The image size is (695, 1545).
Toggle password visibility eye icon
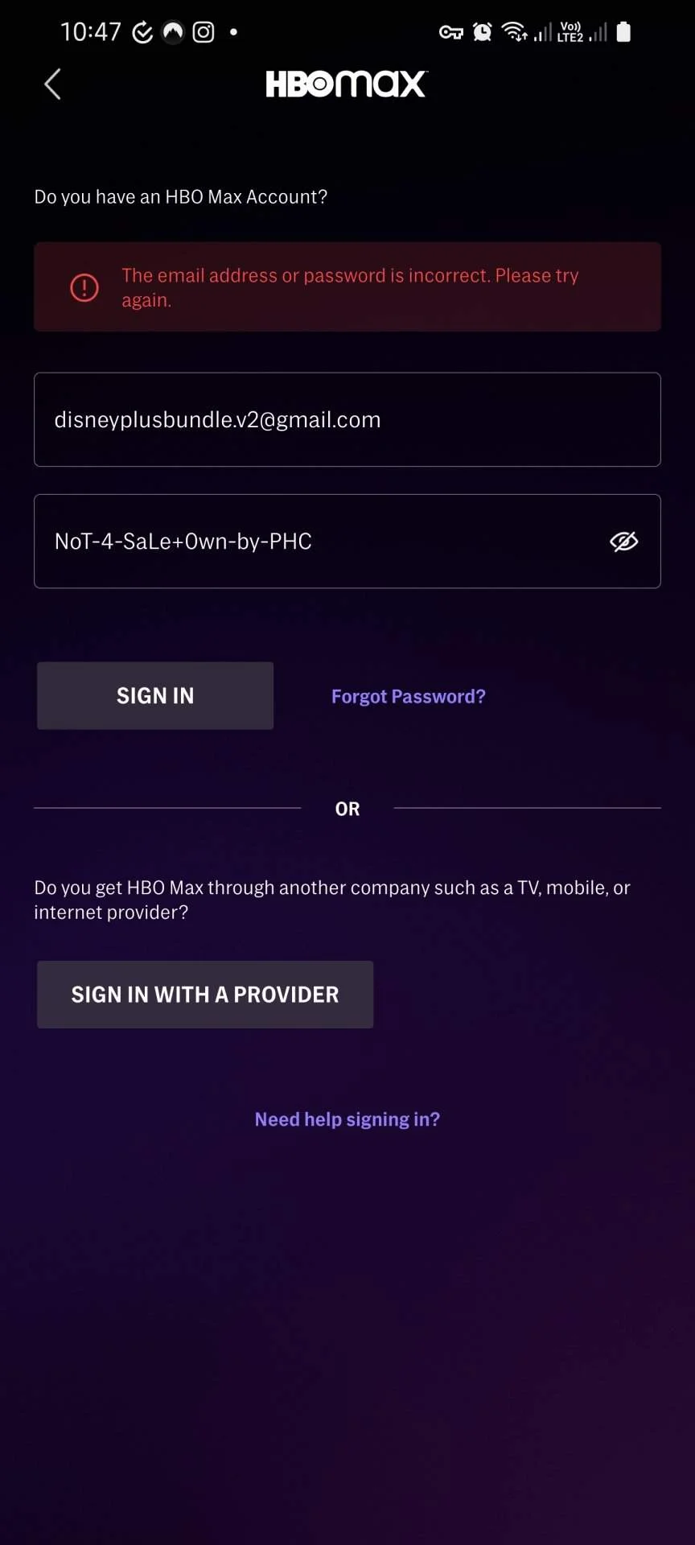[623, 542]
